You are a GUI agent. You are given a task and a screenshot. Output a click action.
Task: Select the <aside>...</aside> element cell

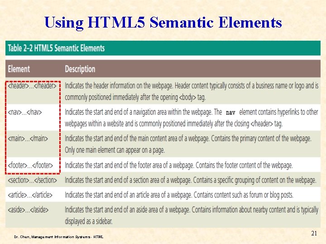pos(28,210)
